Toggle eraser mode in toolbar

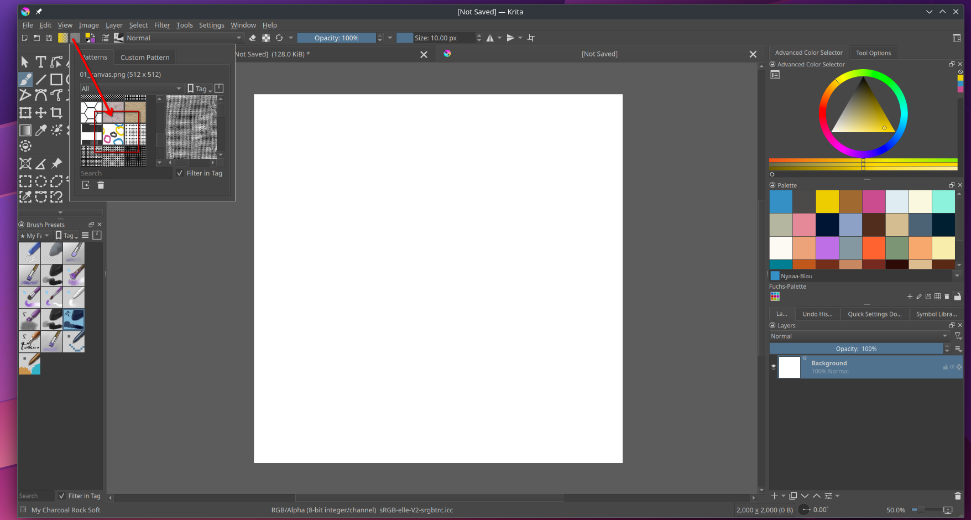click(x=252, y=38)
